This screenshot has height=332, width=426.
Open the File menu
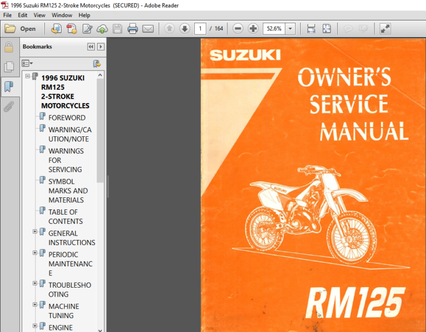pos(7,15)
